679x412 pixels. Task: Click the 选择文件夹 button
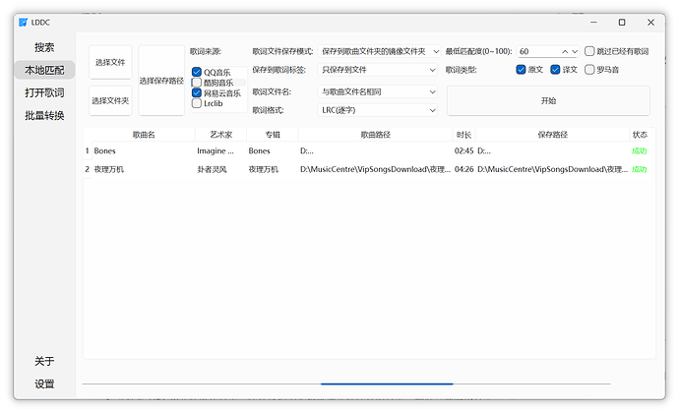pyautogui.click(x=110, y=101)
